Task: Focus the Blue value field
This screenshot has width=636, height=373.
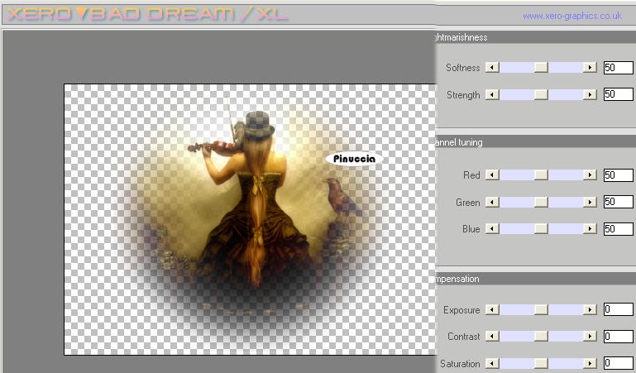Action: [619, 228]
